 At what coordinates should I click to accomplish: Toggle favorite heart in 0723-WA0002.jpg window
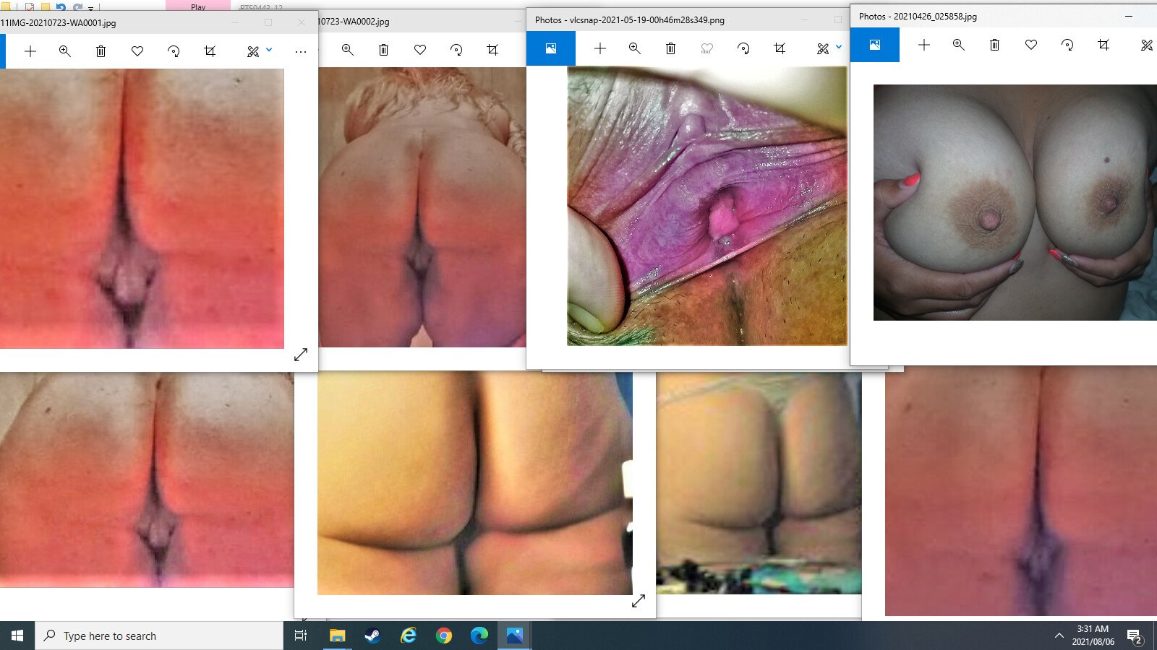point(420,50)
